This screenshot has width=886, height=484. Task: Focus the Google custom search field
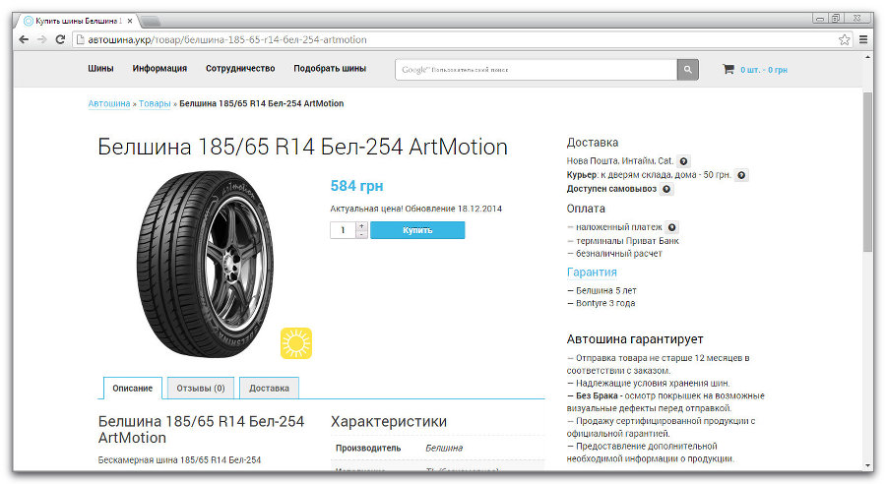[537, 70]
